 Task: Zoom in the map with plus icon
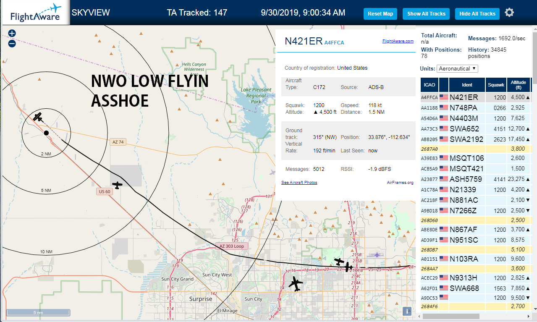[x=12, y=33]
